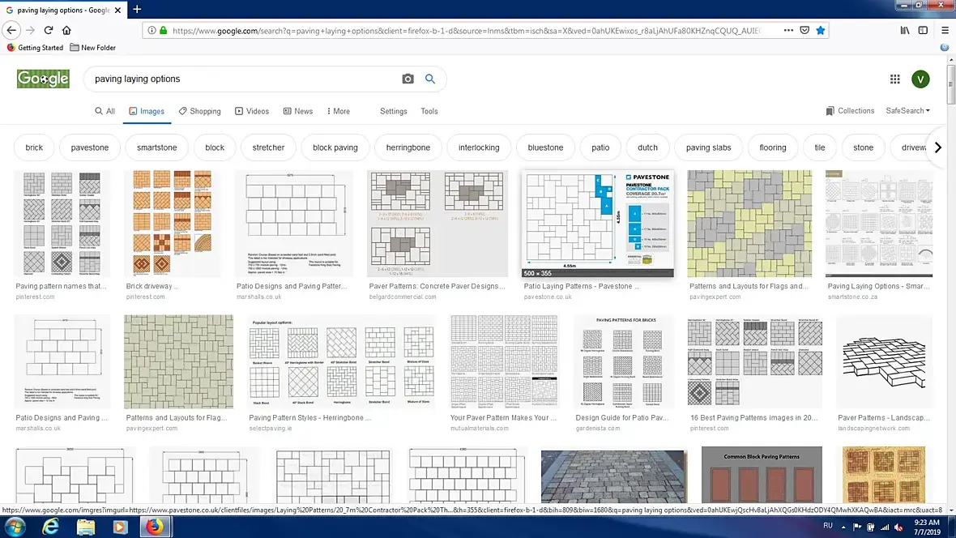Filter by flooring chip
The width and height of the screenshot is (956, 538).
point(772,147)
